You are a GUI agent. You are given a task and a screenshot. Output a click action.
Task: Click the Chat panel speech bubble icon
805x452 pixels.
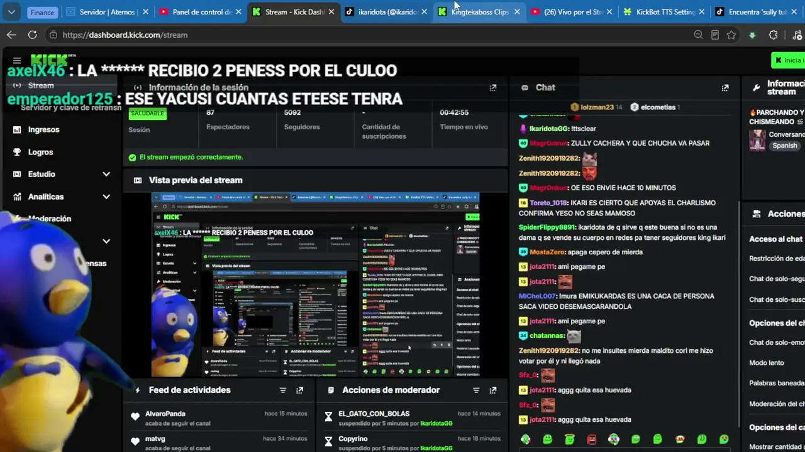[525, 88]
